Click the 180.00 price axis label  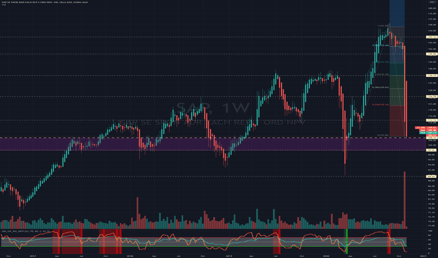[432, 8]
